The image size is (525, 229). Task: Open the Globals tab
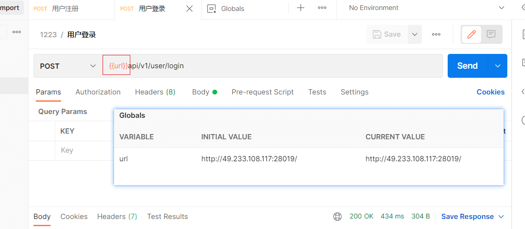point(232,9)
